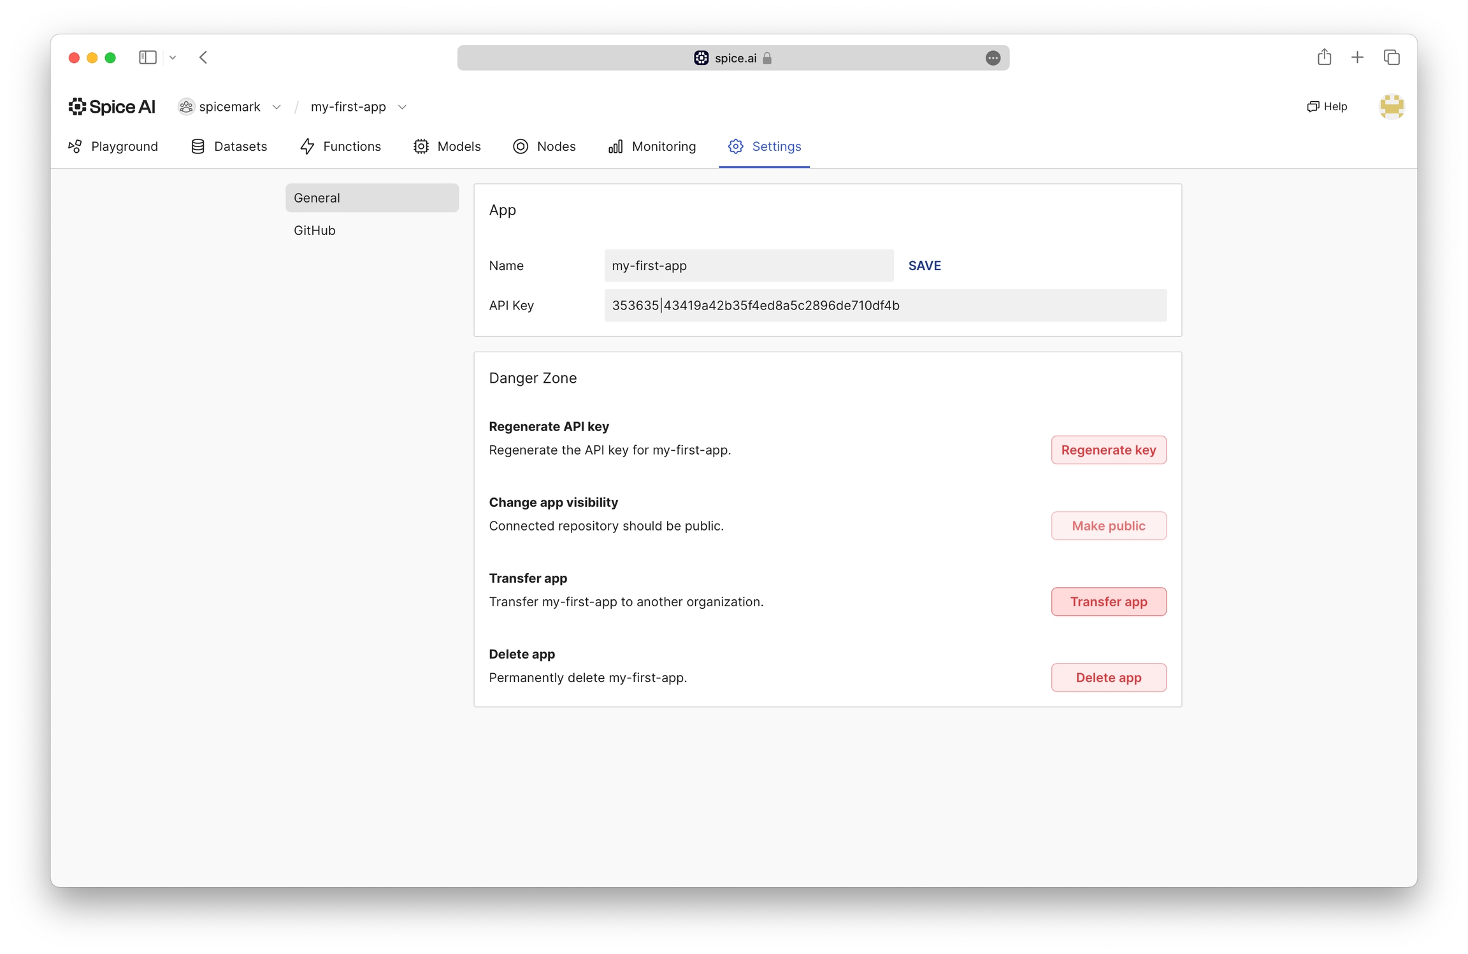Toggle the Safari sidebar icon
Screen dimensions: 1468x954
point(147,57)
